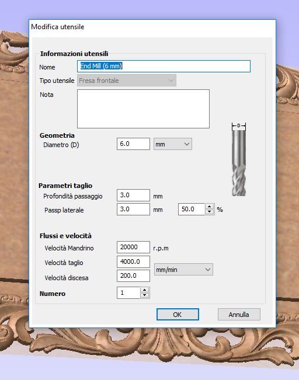Cancel the dialog with Annulla
The height and width of the screenshot is (380, 299).
click(239, 314)
